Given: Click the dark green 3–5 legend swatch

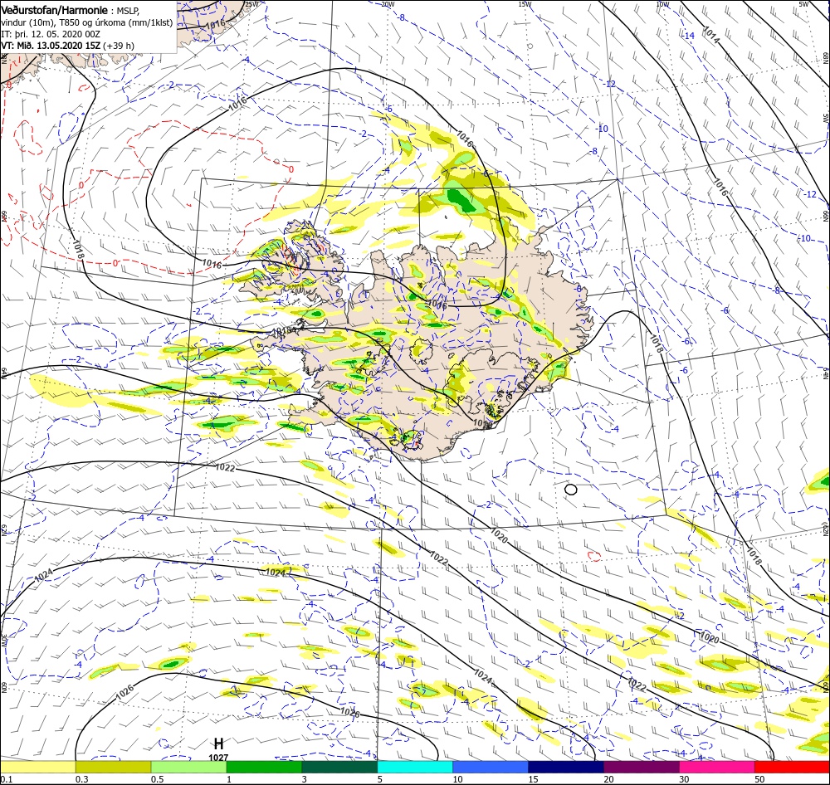Looking at the screenshot, I should pyautogui.click(x=339, y=767).
